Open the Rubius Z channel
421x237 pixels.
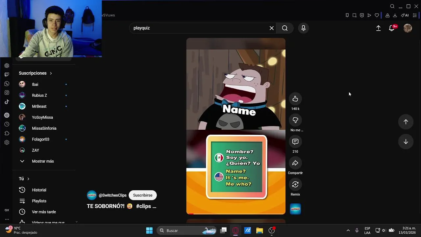coord(44,95)
